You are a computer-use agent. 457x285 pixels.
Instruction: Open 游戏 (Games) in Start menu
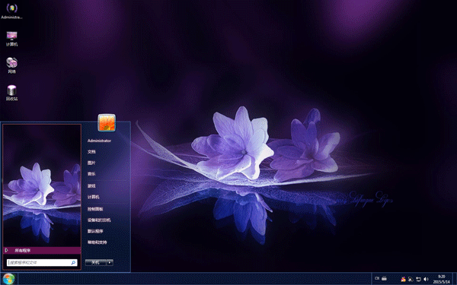point(91,186)
